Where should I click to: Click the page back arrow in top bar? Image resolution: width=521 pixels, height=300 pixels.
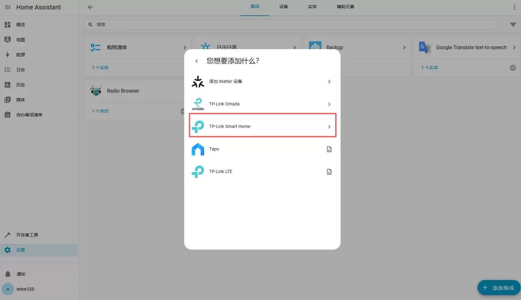pyautogui.click(x=90, y=7)
